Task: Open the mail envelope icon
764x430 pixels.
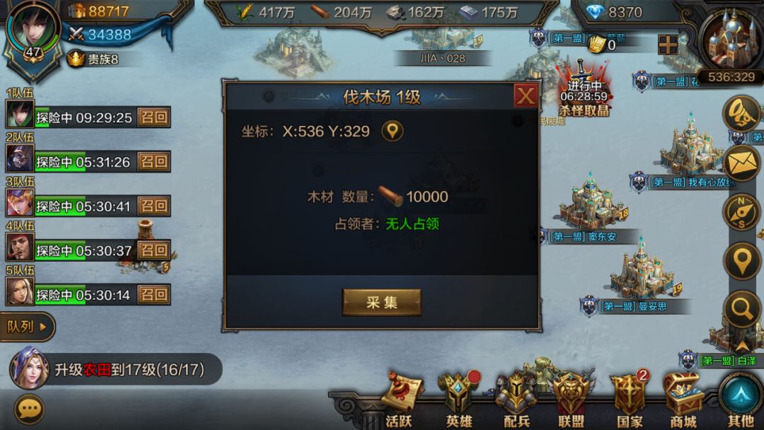Action: tap(742, 164)
